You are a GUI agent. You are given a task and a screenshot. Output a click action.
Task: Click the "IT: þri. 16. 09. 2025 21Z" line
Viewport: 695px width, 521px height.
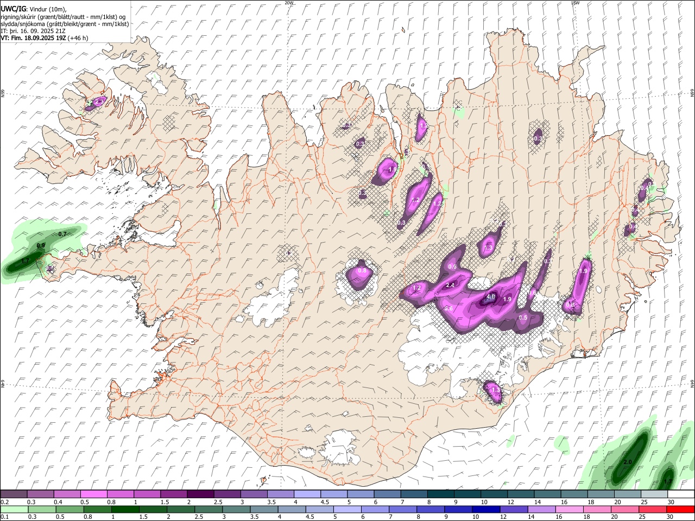[33, 31]
